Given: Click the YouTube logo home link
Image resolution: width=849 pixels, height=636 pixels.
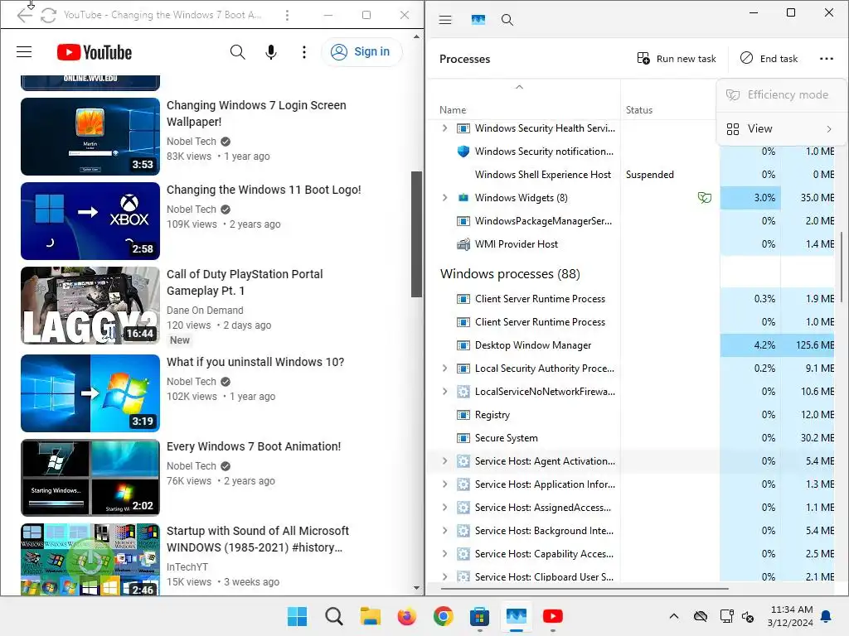Looking at the screenshot, I should pyautogui.click(x=95, y=52).
